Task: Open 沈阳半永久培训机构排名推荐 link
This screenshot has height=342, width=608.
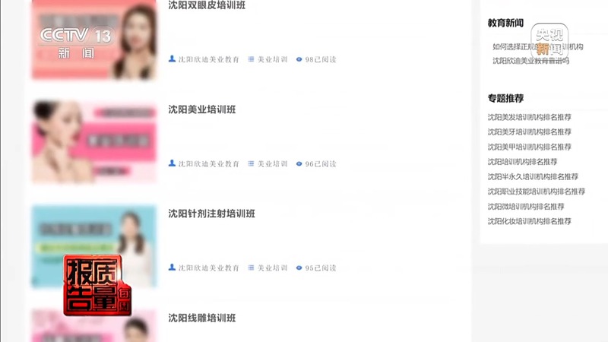Action: coord(533,177)
